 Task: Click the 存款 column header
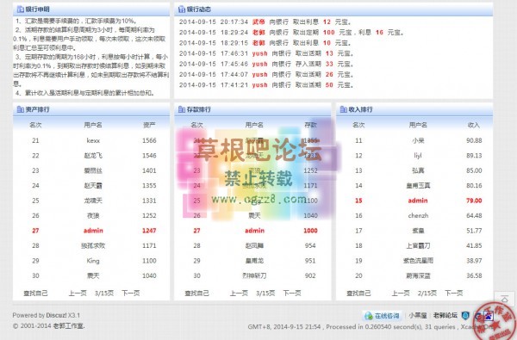[310, 125]
